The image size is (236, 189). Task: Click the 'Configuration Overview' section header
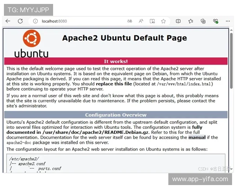[116, 115]
